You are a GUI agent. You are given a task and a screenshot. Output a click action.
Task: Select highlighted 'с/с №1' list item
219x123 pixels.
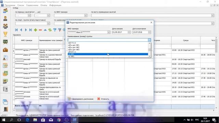pos(108,54)
